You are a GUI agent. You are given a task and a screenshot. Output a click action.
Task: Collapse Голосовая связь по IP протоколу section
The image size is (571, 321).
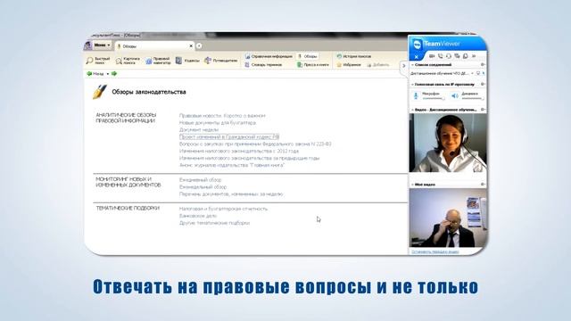412,85
